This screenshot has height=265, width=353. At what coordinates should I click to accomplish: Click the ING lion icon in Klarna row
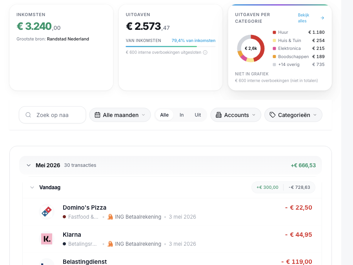click(110, 244)
